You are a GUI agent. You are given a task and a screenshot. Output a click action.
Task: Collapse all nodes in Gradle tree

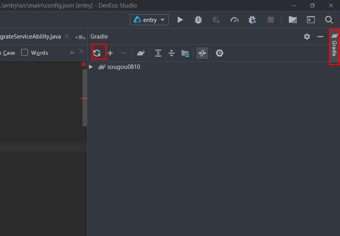point(172,53)
